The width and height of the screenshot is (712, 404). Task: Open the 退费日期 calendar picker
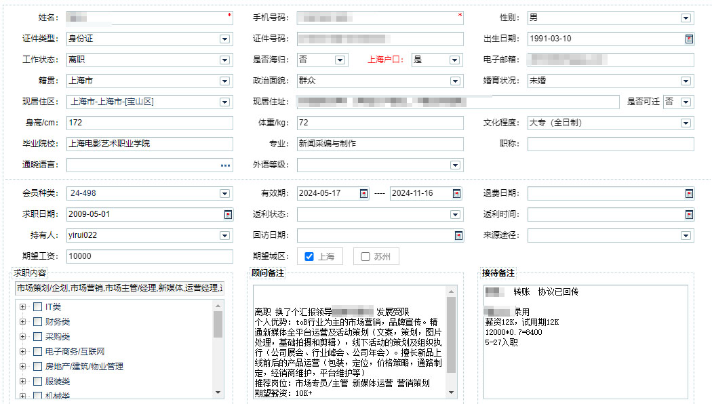689,194
